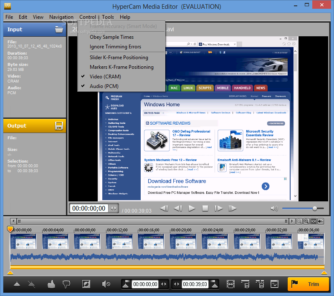The image size is (334, 296).
Task: Uncheck Audio (PCM) stream
Action: click(x=121, y=86)
